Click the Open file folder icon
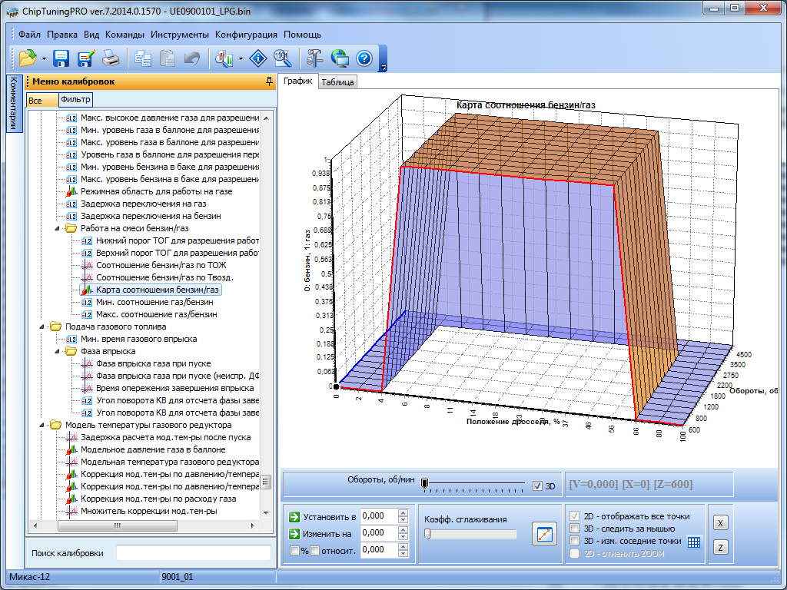 point(28,58)
